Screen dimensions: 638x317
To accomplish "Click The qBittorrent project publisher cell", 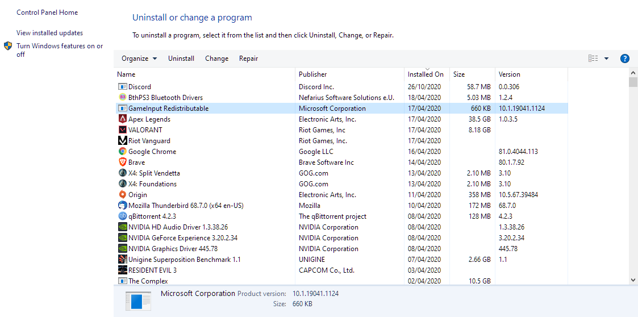I will [x=332, y=216].
